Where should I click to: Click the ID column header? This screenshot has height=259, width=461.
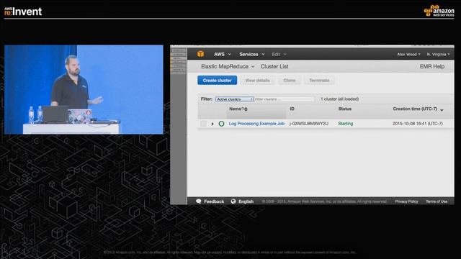[x=292, y=109]
